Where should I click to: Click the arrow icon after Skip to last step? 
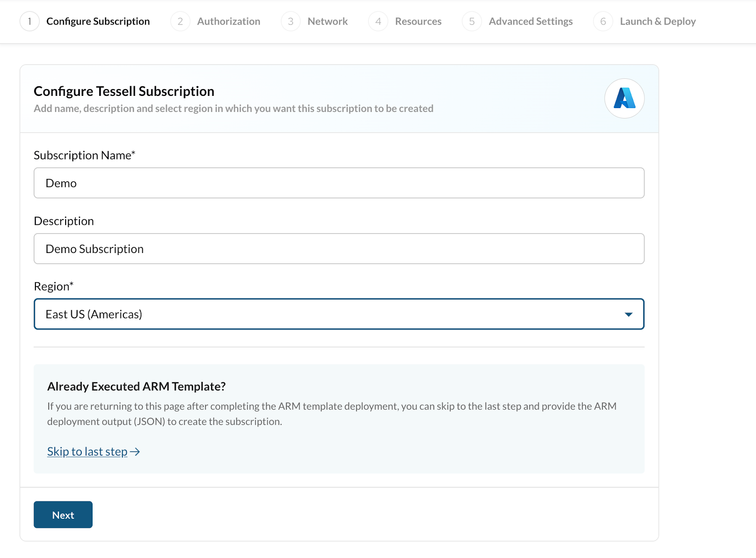coord(135,452)
